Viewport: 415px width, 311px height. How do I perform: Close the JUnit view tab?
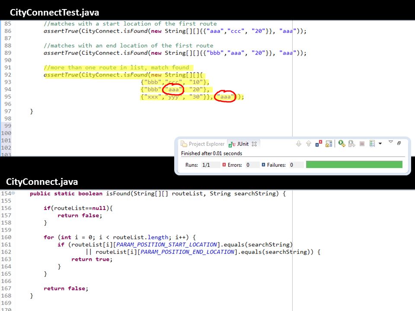pyautogui.click(x=254, y=144)
